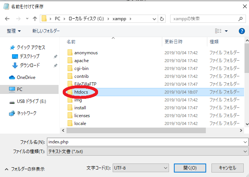249x177 pixels.
Task: Select ネットワーク in navigation pane
Action: (27, 113)
